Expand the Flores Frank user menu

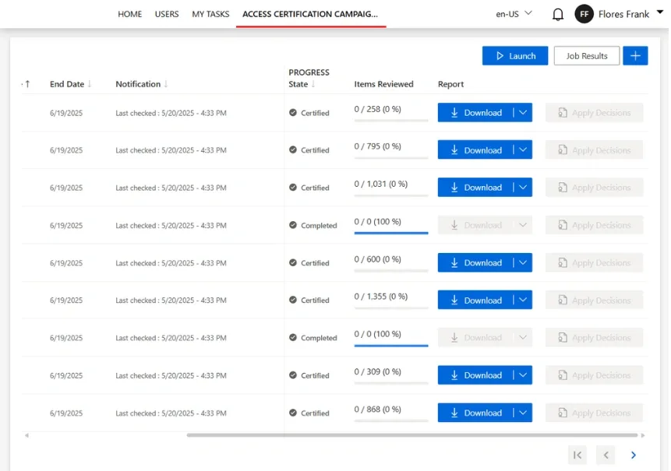662,12
